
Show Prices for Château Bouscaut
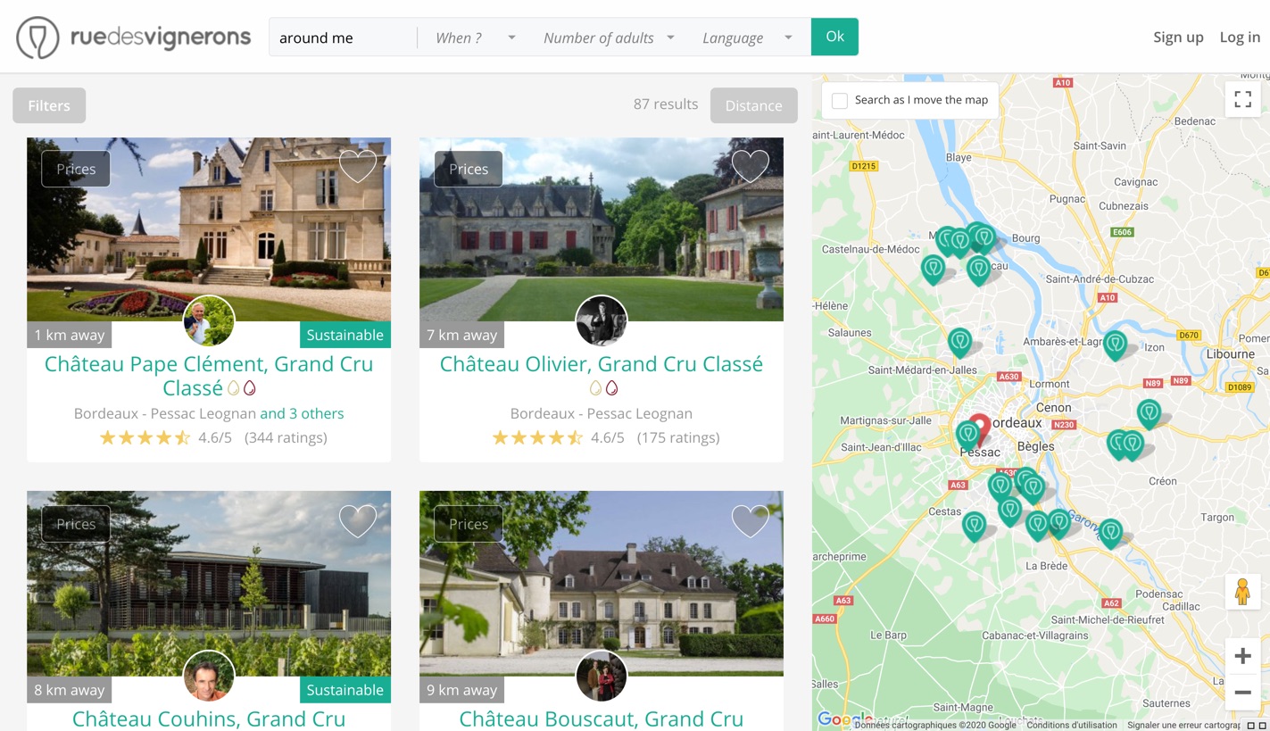469,524
